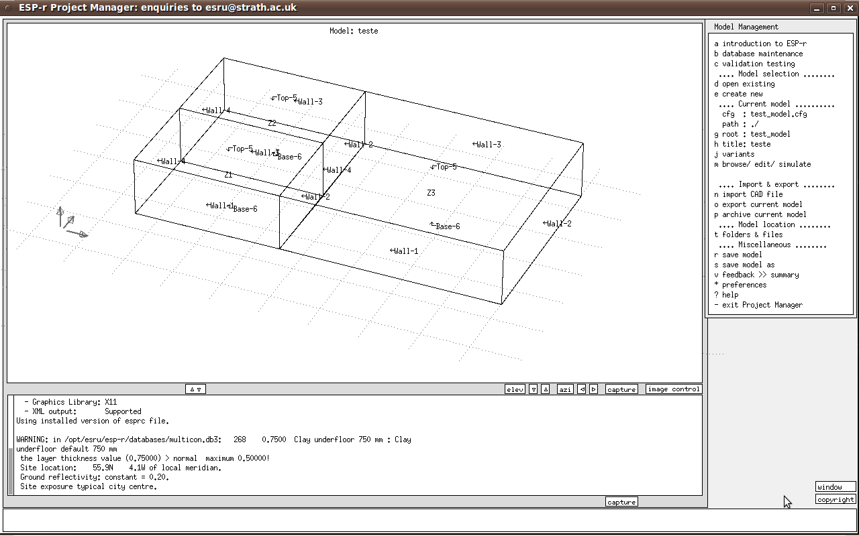Click the bottom text input field

point(429,520)
